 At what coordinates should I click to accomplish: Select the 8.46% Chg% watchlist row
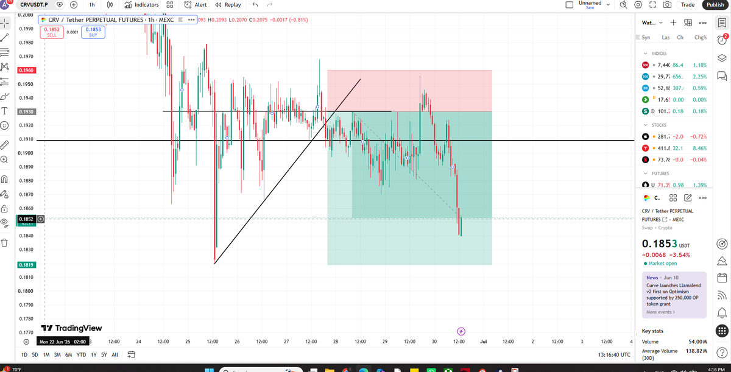(674, 148)
